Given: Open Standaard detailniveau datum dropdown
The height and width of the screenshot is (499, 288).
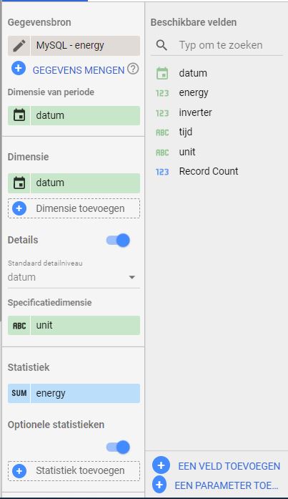Looking at the screenshot, I should click(x=74, y=277).
